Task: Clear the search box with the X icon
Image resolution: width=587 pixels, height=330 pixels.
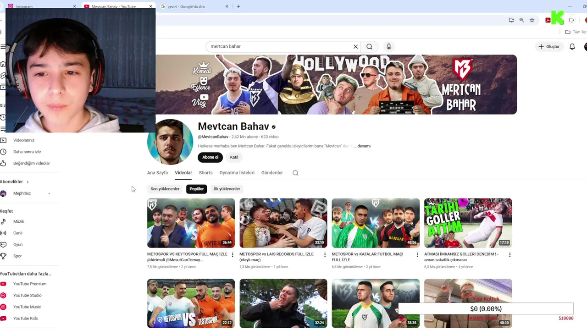Action: coord(355,46)
